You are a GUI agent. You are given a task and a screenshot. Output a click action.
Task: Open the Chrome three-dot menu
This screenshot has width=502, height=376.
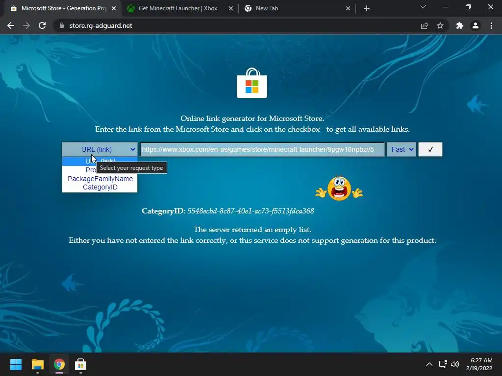tap(491, 25)
